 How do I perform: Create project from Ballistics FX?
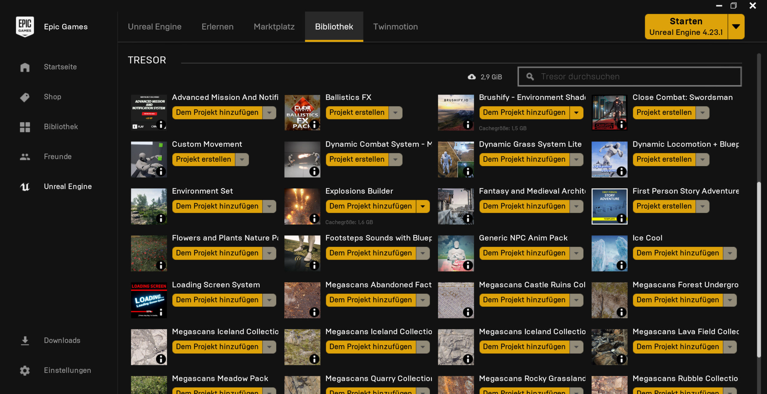(357, 113)
